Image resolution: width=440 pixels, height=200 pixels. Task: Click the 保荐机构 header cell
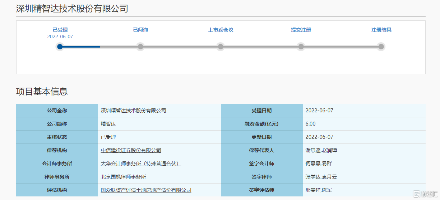[x=57, y=151]
